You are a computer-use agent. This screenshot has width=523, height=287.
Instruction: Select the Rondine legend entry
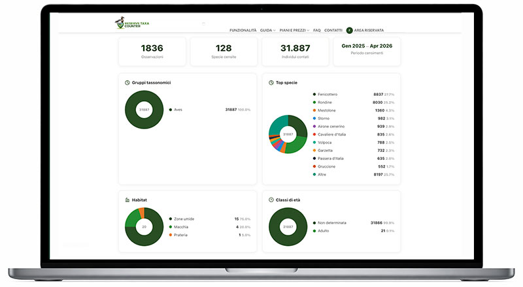tap(354, 102)
